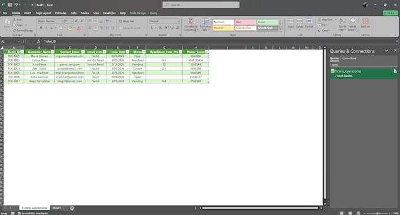Click the Copy icon in Clipboard group

click(x=14, y=25)
